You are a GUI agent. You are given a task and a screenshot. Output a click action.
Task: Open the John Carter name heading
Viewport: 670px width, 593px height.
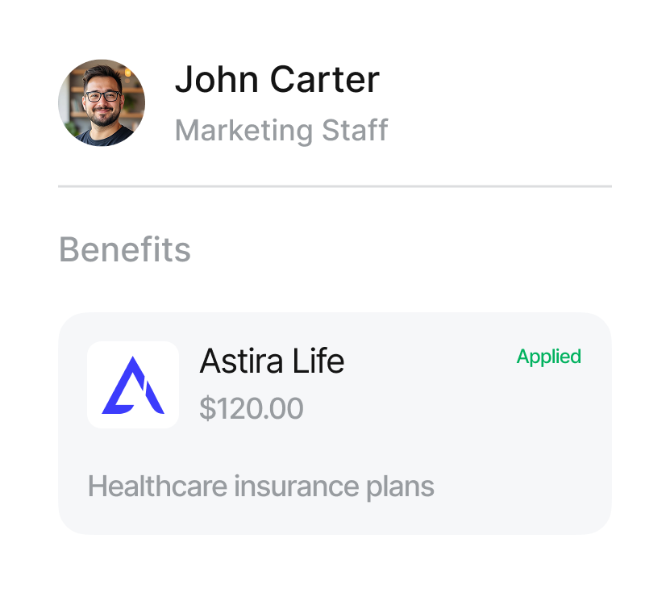pyautogui.click(x=277, y=80)
